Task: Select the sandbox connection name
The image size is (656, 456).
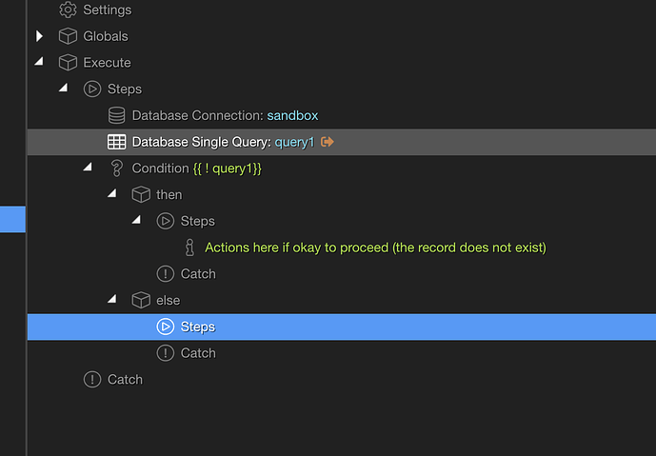Action: tap(292, 115)
